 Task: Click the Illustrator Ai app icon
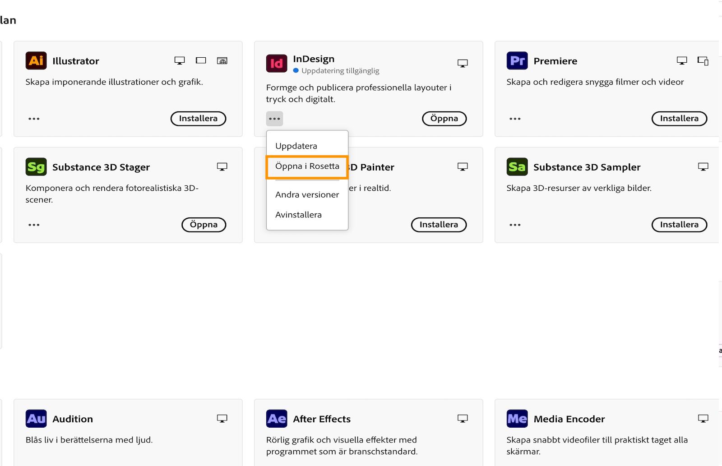click(x=36, y=60)
